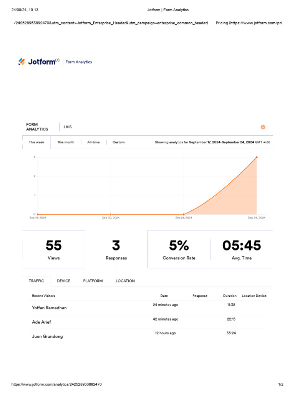Image resolution: width=295 pixels, height=394 pixels.
Task: Open visitor Juen Grandong row
Action: [x=47, y=336]
